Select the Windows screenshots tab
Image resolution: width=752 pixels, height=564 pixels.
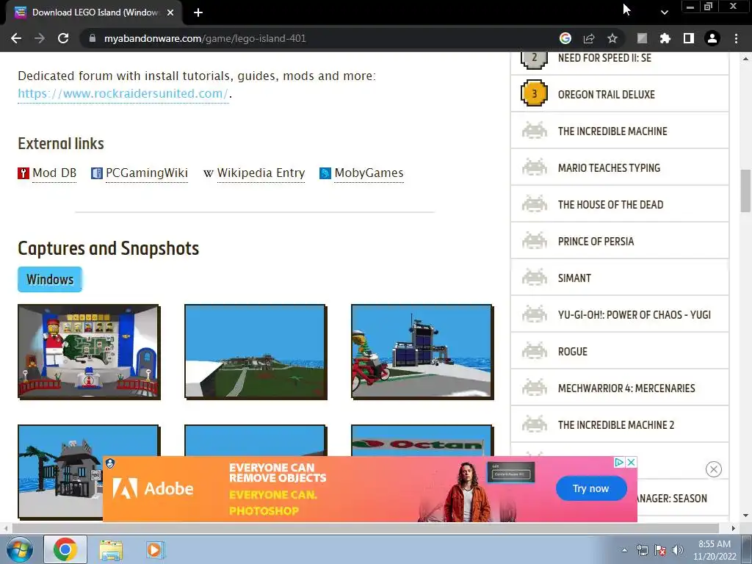[x=50, y=279]
